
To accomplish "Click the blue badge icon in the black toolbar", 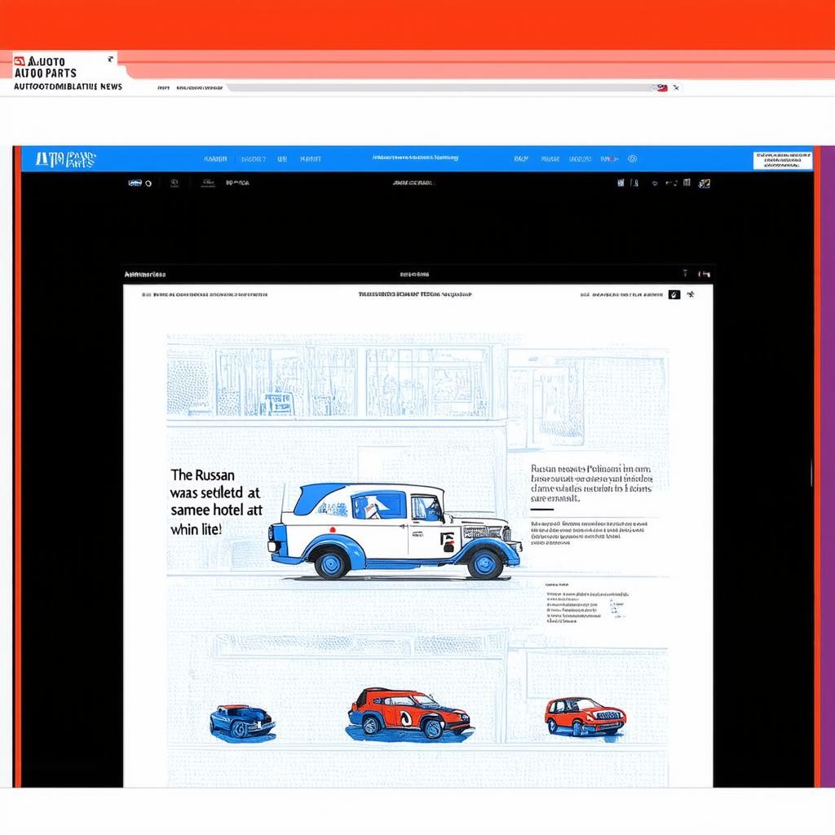I will 135,183.
